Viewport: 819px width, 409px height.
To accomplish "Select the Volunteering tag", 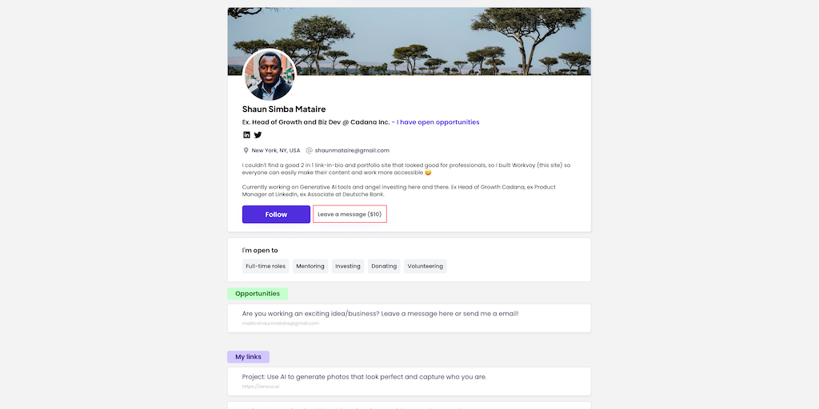I will coord(425,266).
